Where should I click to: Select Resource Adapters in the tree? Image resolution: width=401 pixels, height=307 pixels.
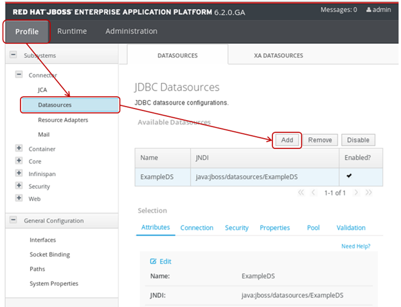tap(63, 120)
